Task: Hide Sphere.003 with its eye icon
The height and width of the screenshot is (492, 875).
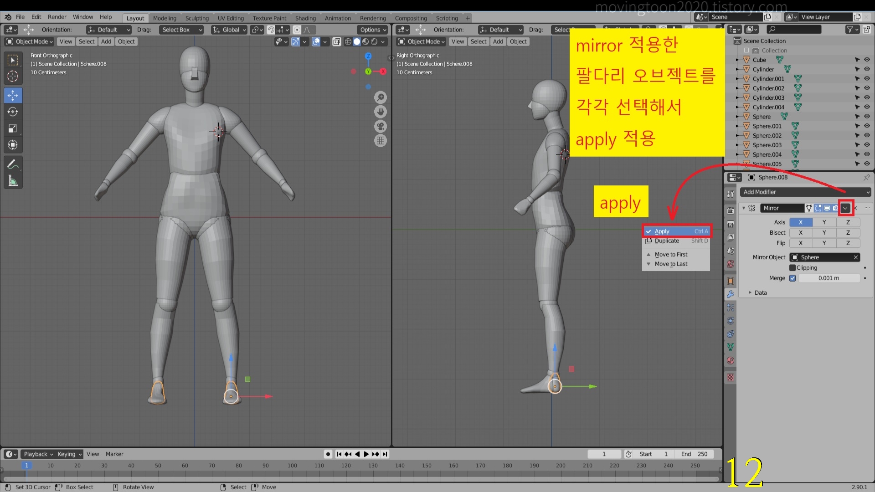Action: 867,145
